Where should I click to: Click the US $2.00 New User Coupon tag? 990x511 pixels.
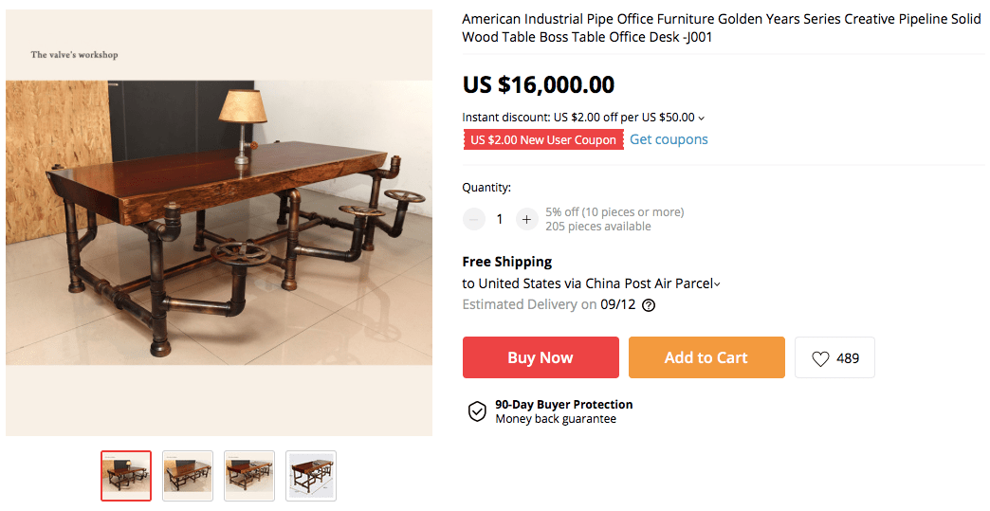point(543,140)
